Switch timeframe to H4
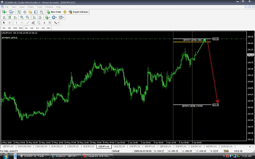Viewport: 255px width, 159px height. (32, 28)
